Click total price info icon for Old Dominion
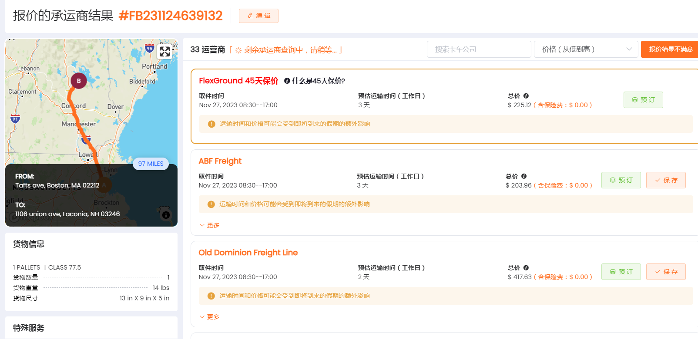 click(526, 268)
